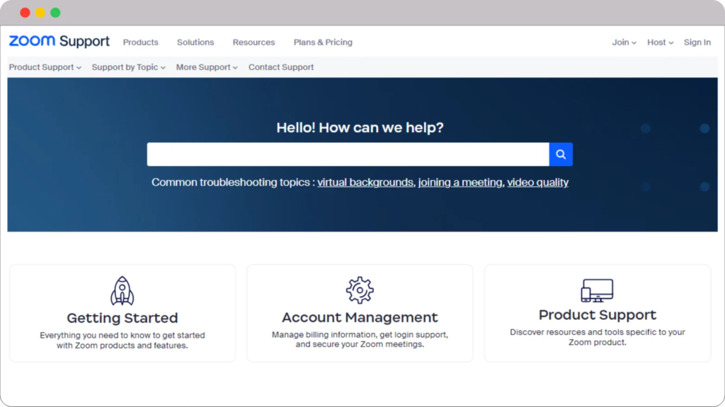Click the yellow traffic light window control
725x407 pixels.
pos(40,12)
